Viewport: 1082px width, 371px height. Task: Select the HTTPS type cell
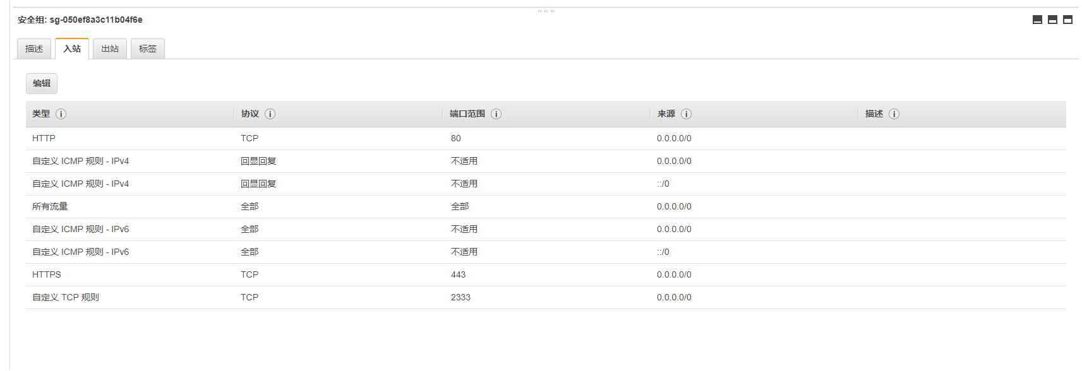click(x=47, y=274)
